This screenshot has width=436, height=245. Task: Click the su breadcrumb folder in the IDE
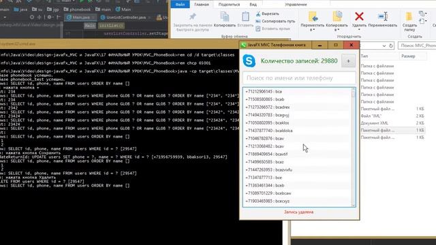(x=37, y=10)
